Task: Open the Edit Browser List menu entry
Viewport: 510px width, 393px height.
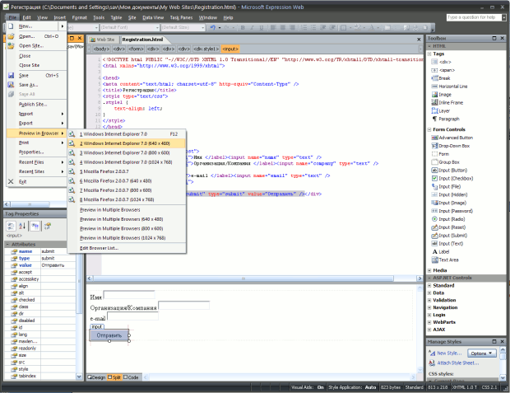Action: coord(99,247)
